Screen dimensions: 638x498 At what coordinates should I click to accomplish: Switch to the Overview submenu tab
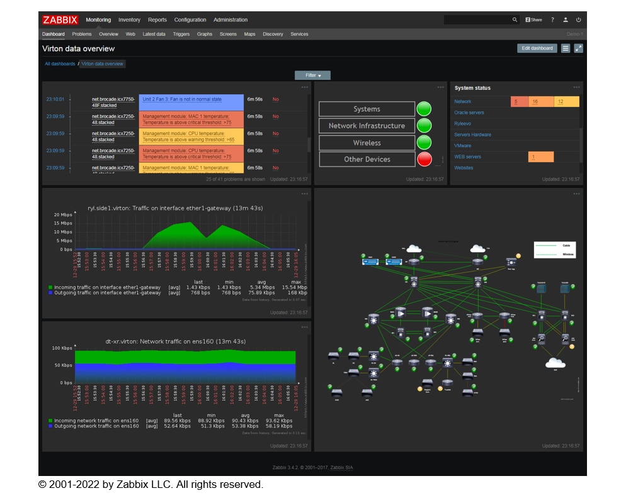[108, 34]
